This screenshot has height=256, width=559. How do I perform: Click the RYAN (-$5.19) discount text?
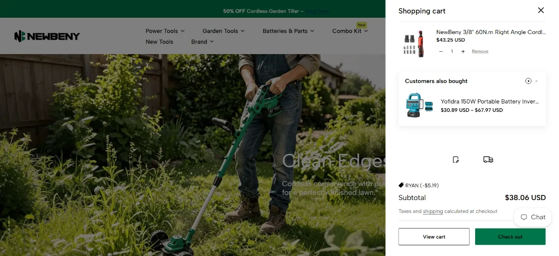pyautogui.click(x=422, y=186)
